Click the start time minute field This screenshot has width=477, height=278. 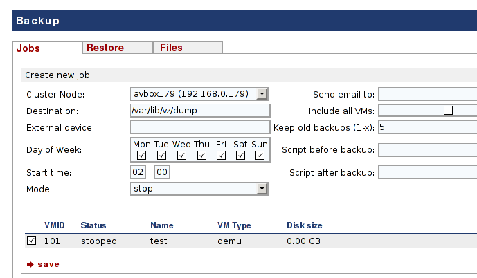click(x=162, y=172)
